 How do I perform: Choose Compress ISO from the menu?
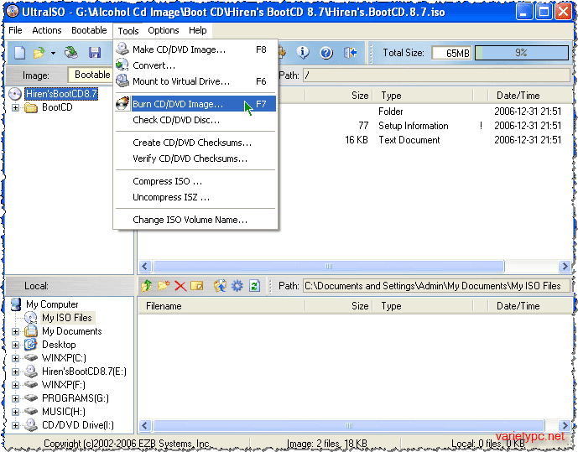[195, 181]
